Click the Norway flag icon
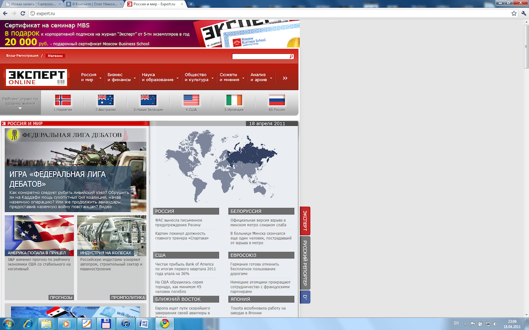 62,100
